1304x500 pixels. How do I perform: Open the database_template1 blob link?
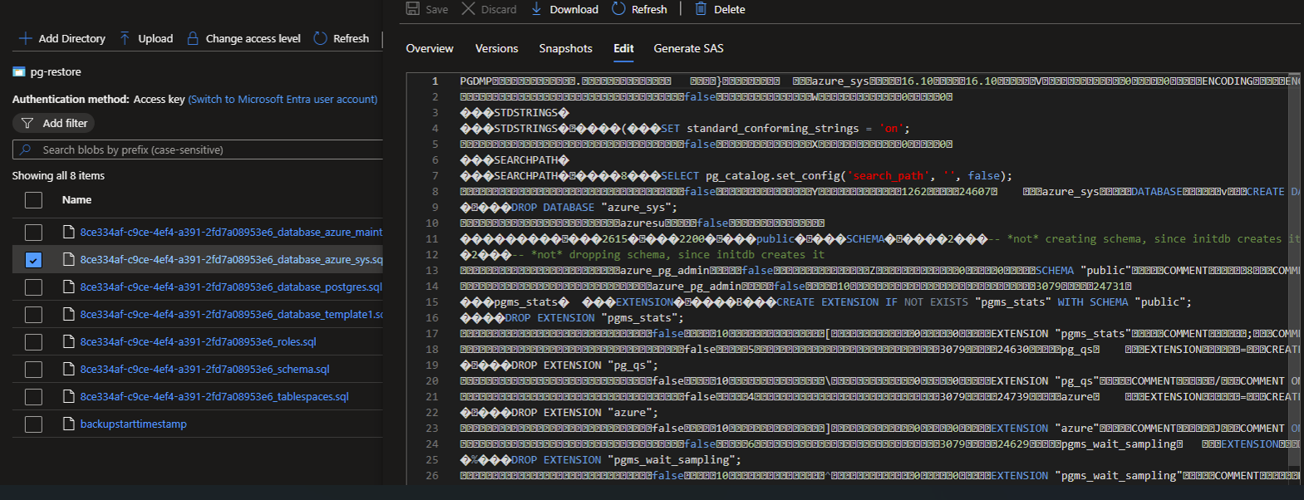231,314
